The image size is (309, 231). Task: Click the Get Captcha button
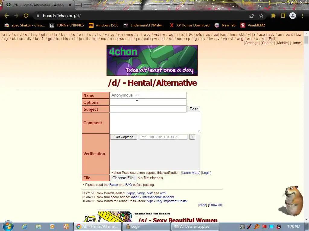(x=124, y=137)
